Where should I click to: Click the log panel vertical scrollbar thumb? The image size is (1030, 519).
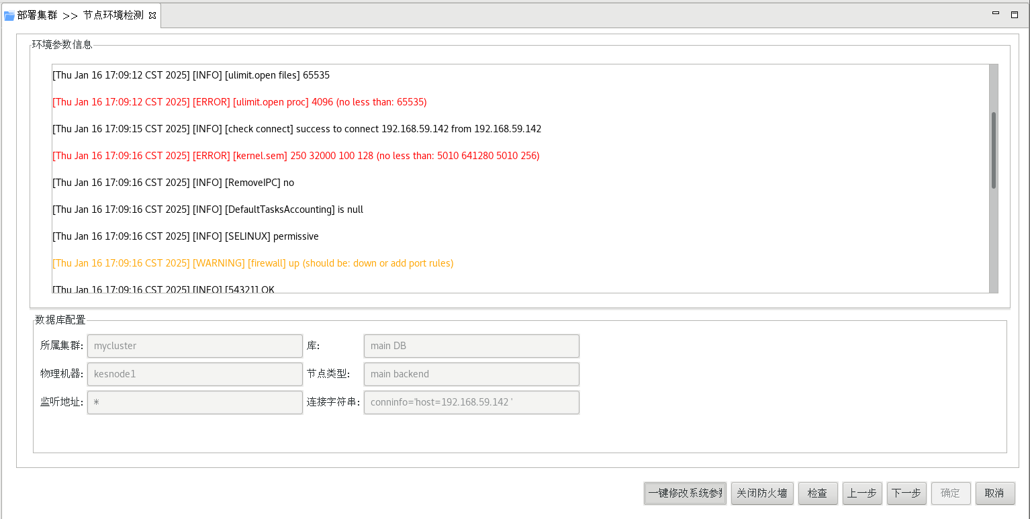click(x=993, y=150)
